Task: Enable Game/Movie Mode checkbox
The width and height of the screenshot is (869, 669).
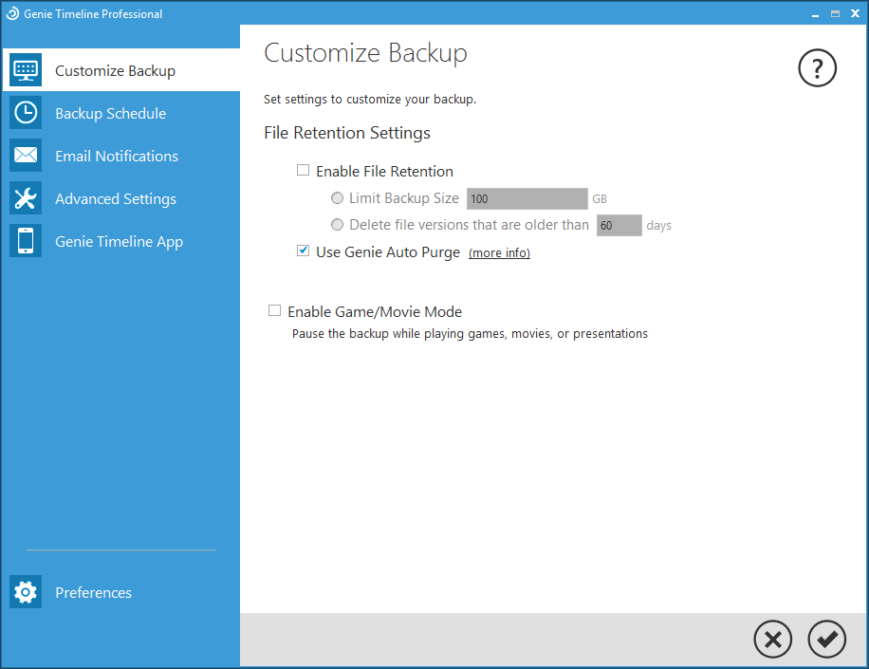Action: [275, 310]
